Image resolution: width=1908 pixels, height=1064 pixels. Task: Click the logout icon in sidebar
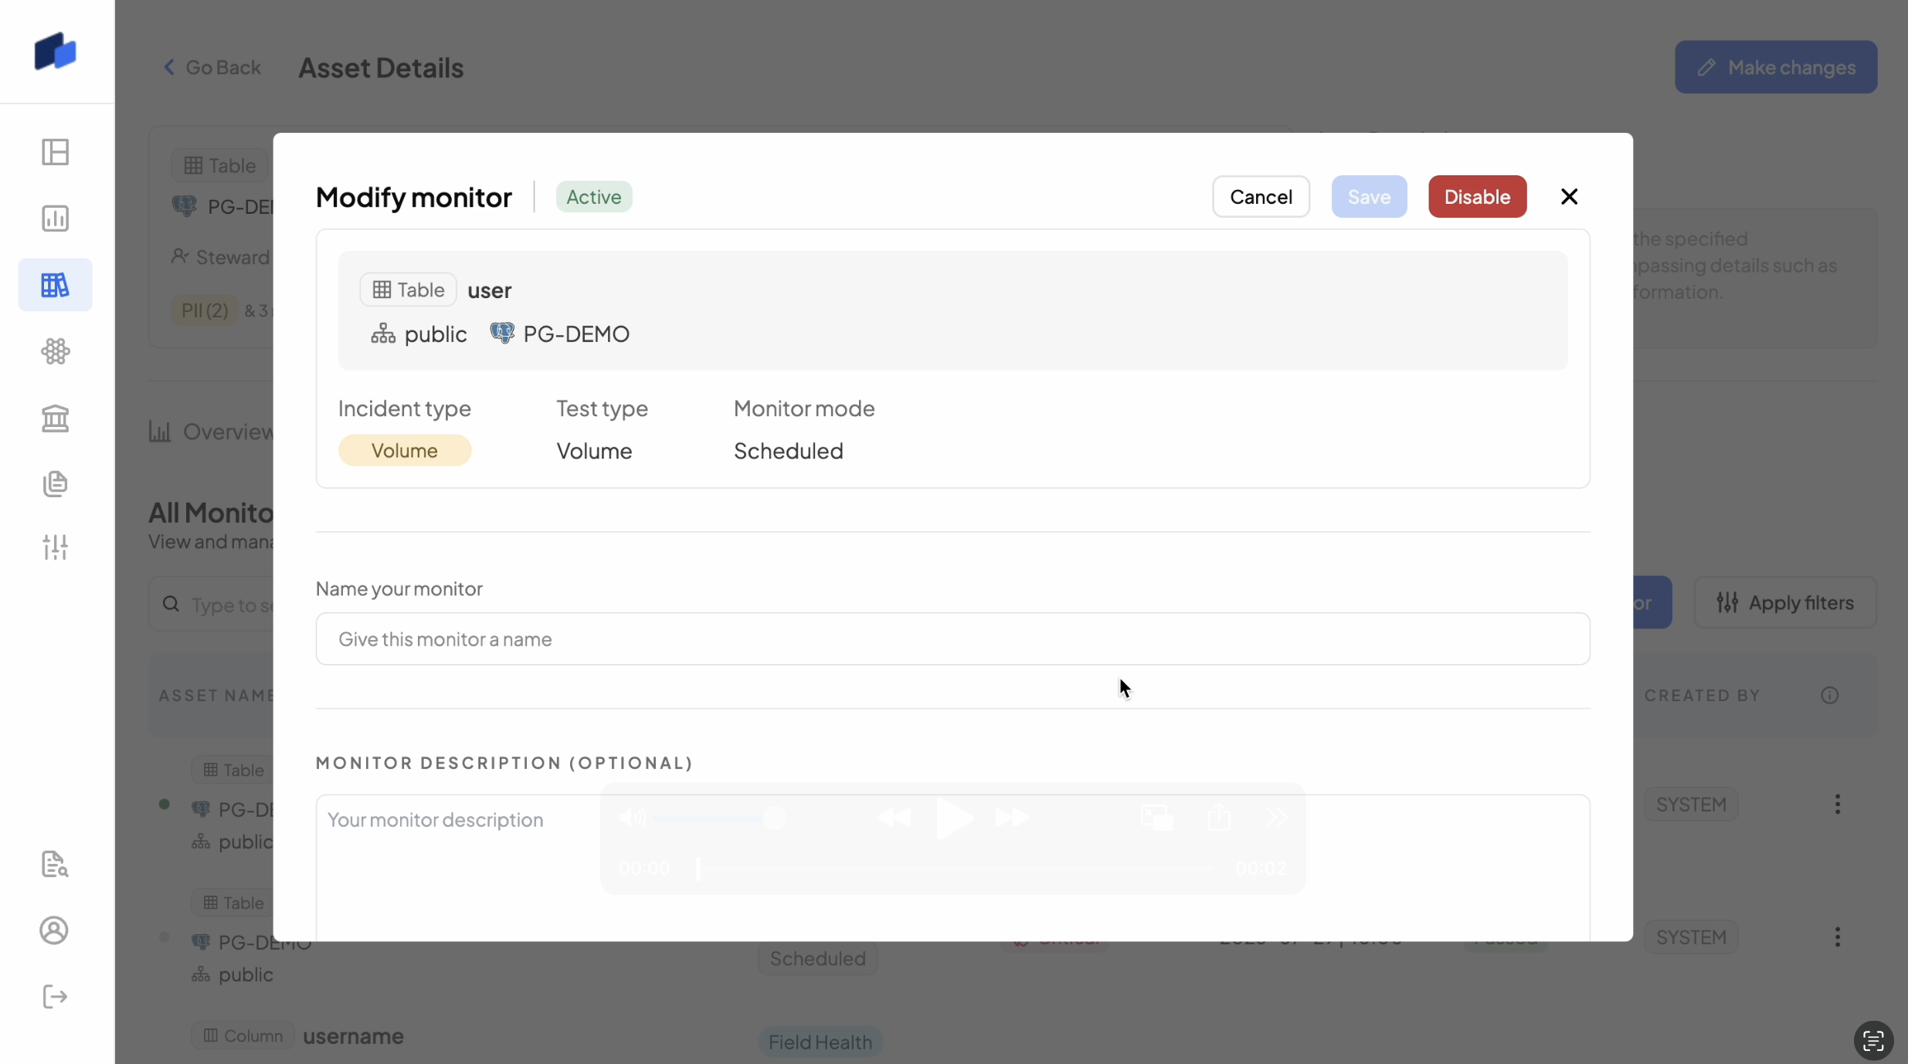(55, 997)
